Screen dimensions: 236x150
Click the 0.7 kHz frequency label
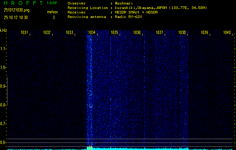(x=3, y=124)
